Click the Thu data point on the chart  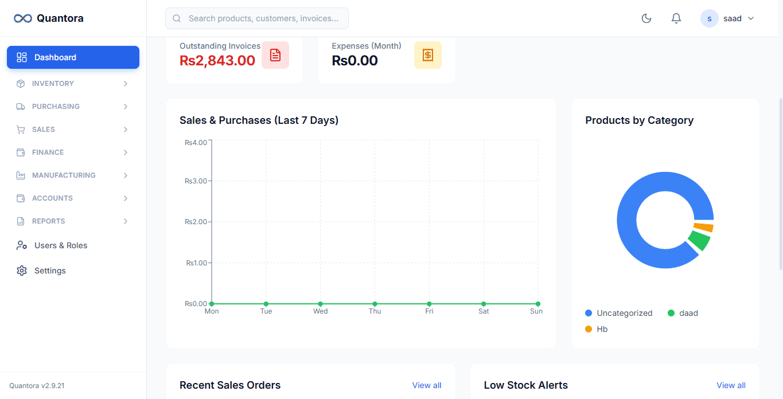click(375, 304)
